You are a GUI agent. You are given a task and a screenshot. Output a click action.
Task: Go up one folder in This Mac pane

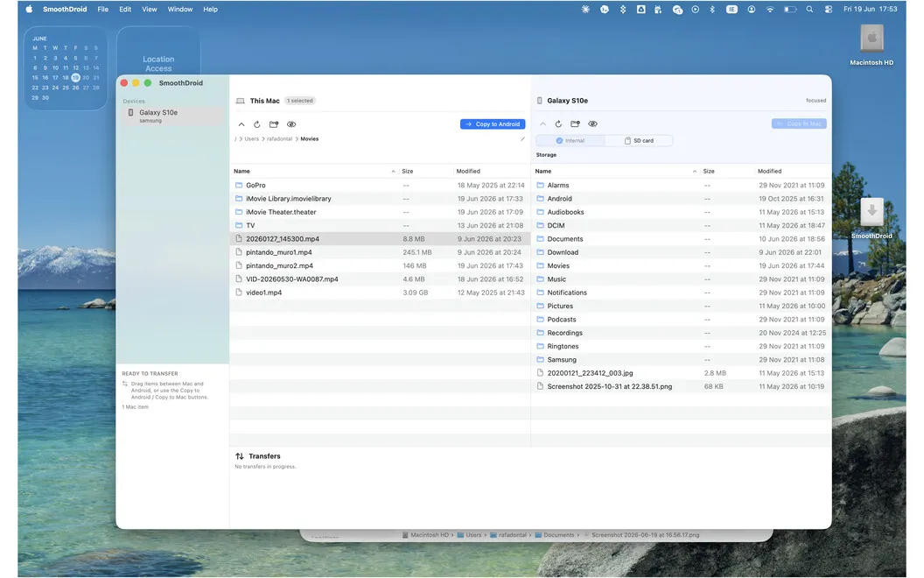(x=241, y=124)
